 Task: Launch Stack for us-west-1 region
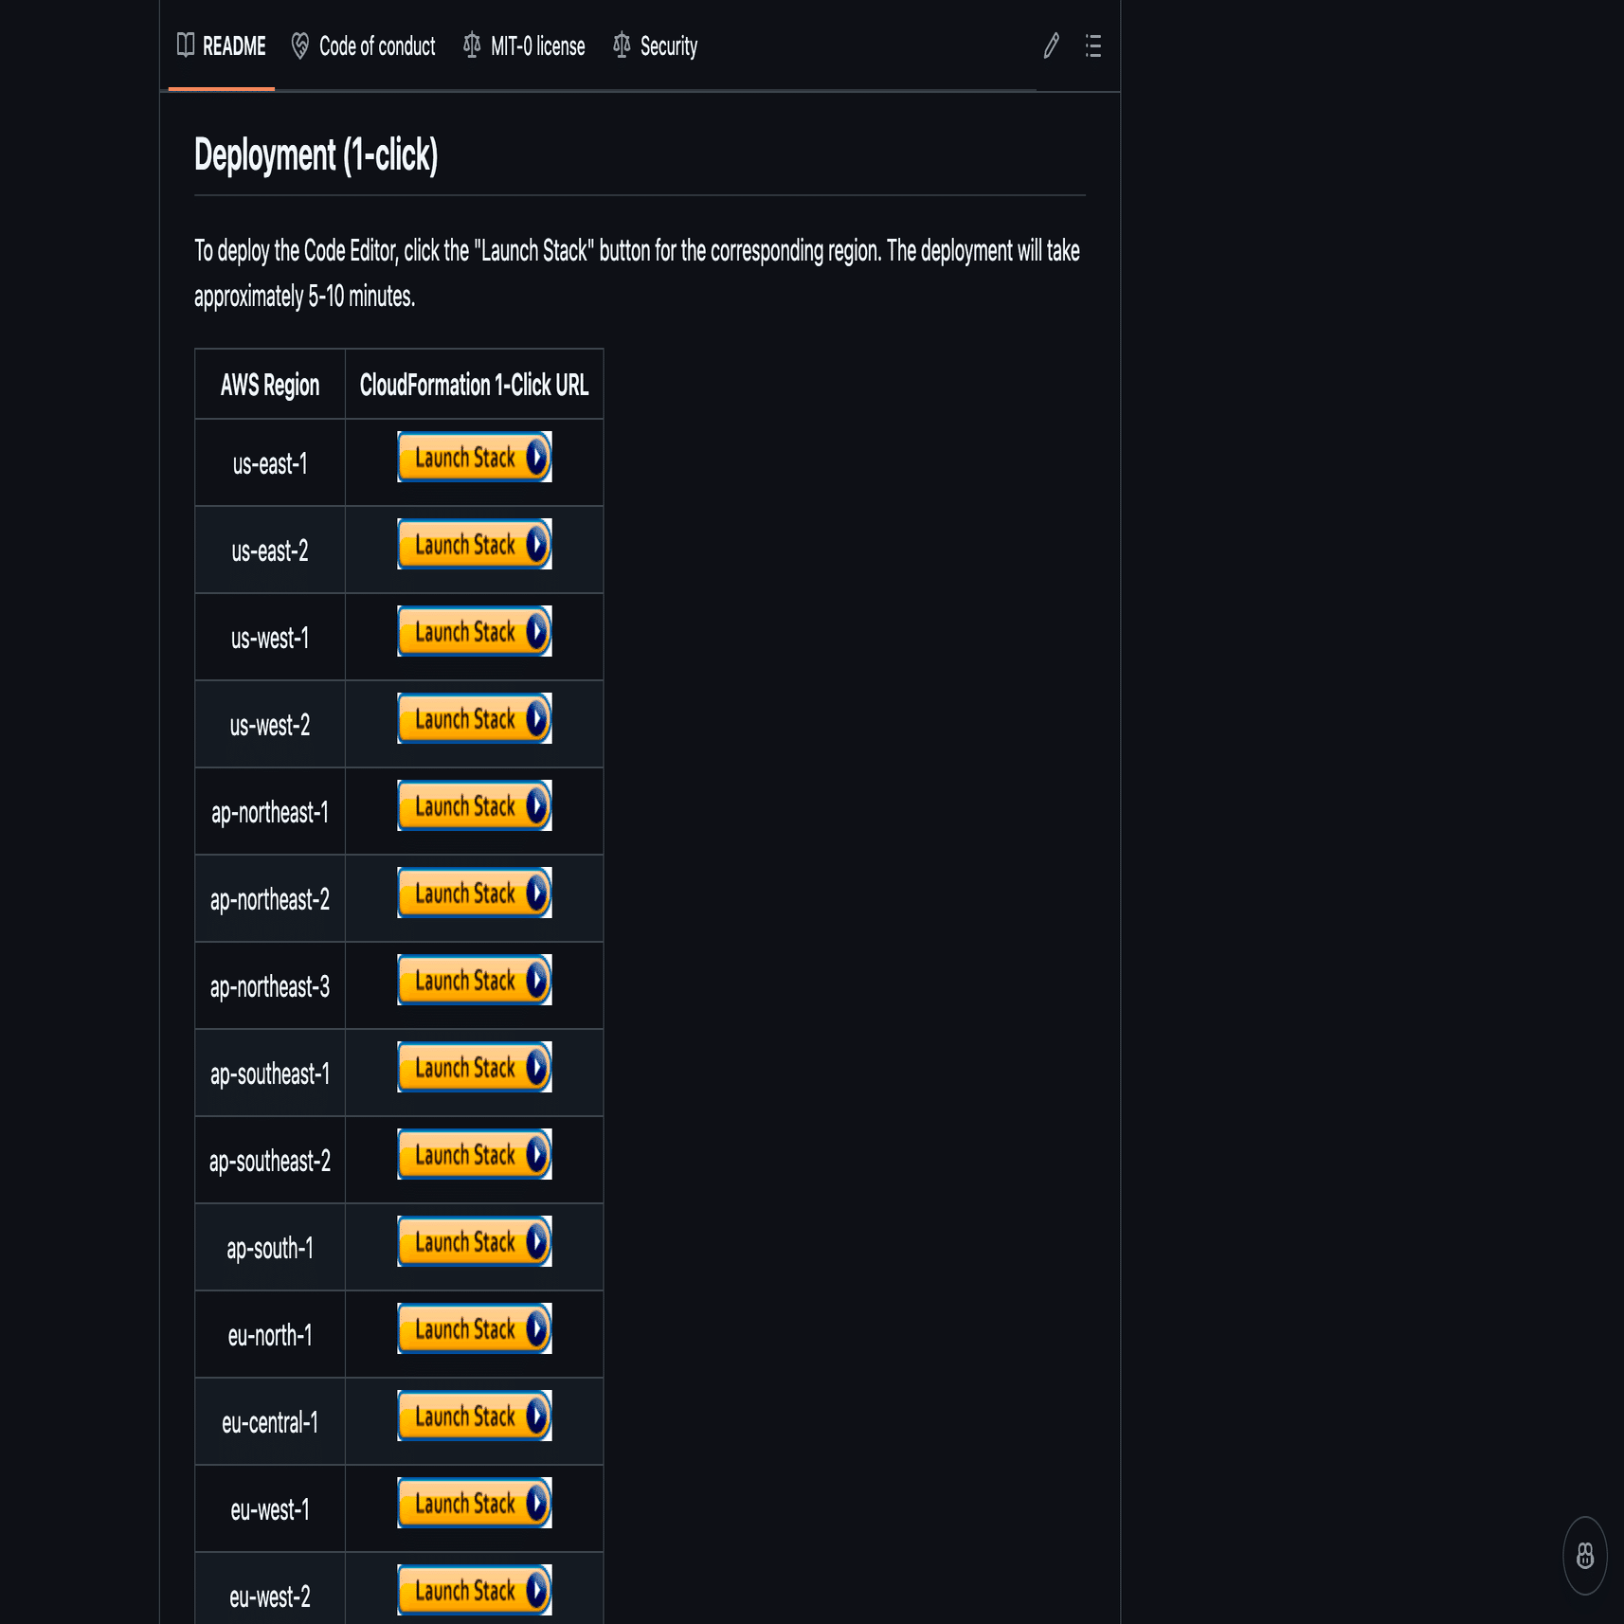click(x=475, y=632)
